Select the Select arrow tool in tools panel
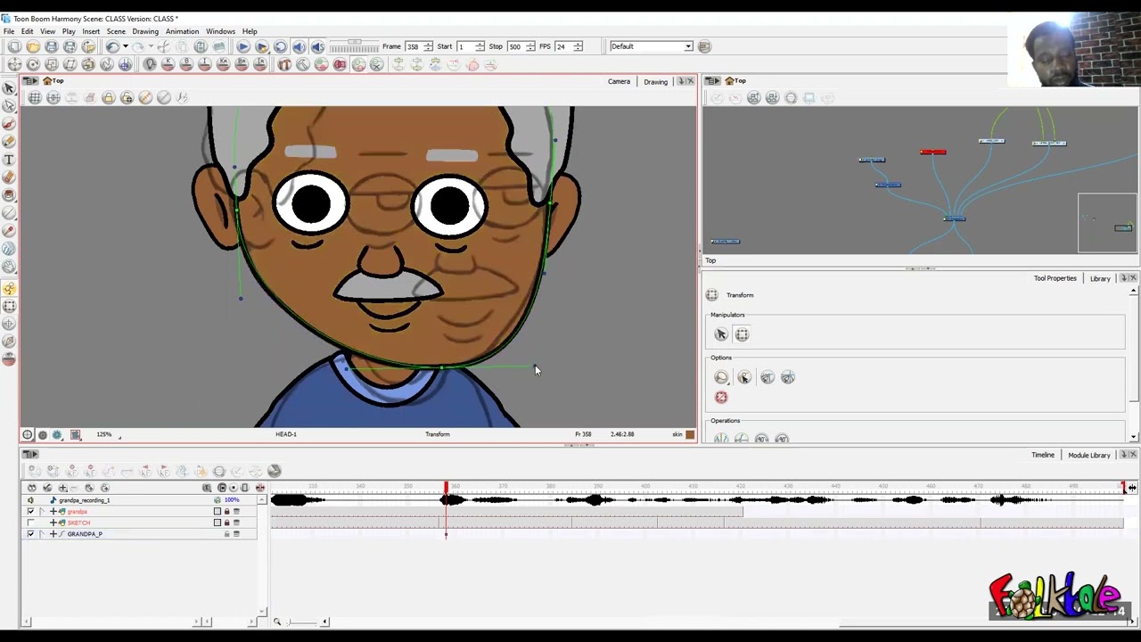The image size is (1141, 642). coord(9,87)
